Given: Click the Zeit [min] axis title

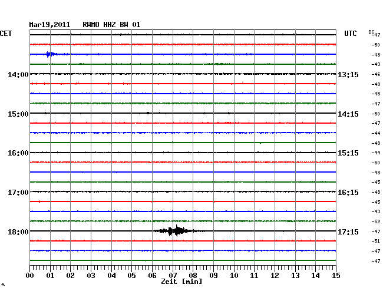Looking at the screenshot, I should point(181,282).
